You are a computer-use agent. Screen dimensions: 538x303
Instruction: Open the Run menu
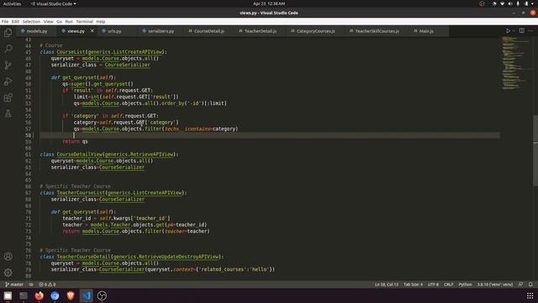click(x=69, y=21)
